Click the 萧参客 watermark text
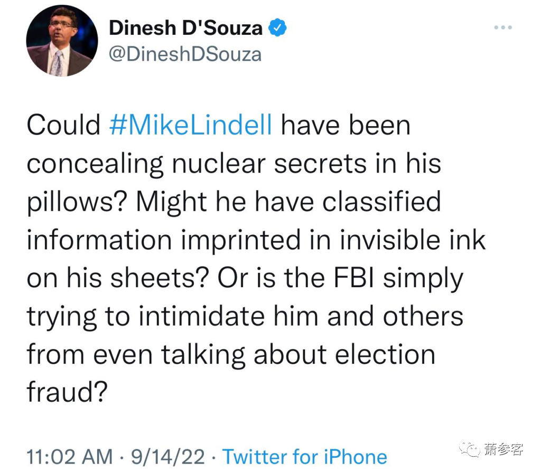 (503, 449)
